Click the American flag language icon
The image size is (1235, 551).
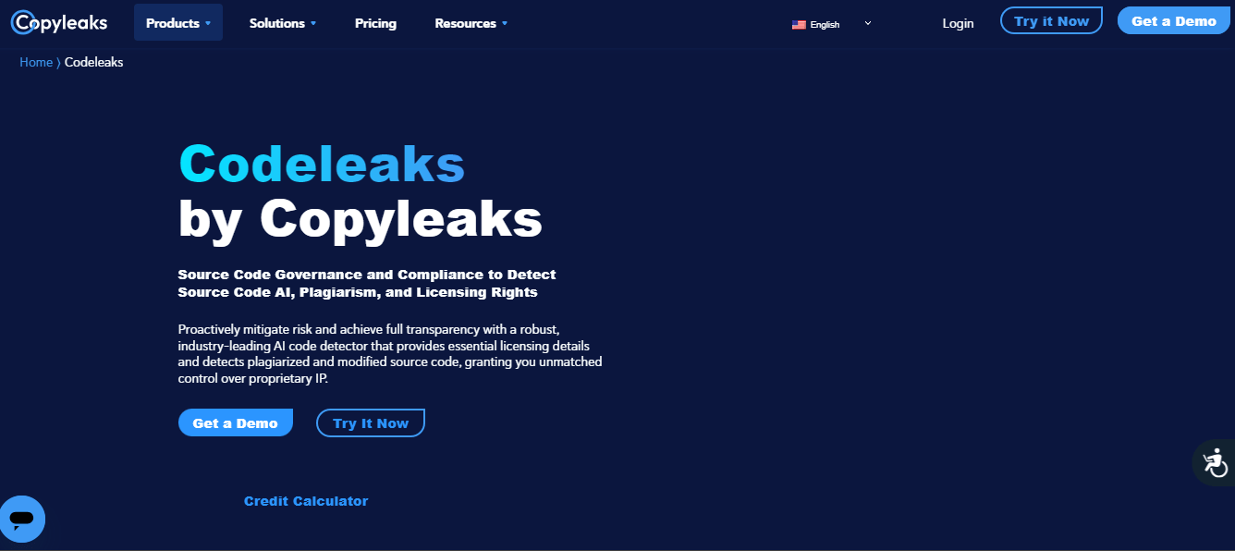pyautogui.click(x=799, y=25)
